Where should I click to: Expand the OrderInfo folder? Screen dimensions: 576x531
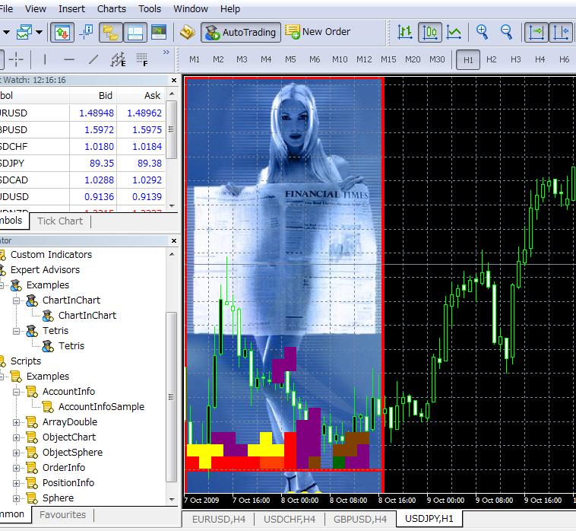click(16, 468)
